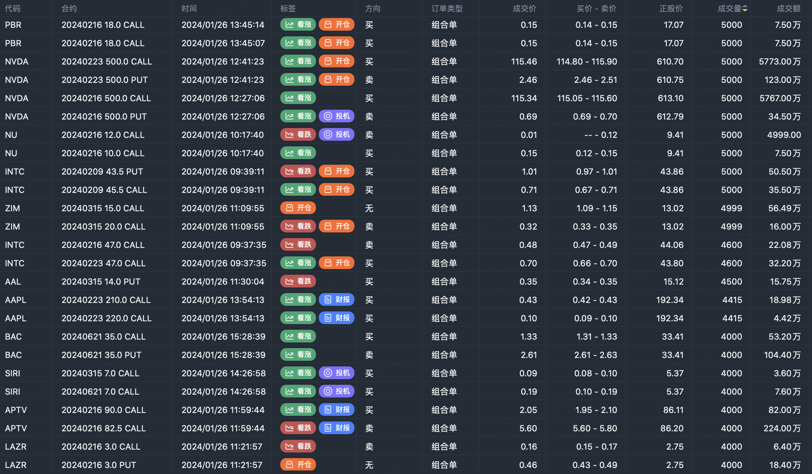Click the 正股价 column header

(671, 8)
